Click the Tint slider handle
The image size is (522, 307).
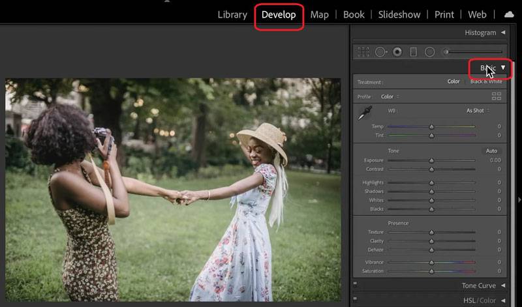(431, 136)
